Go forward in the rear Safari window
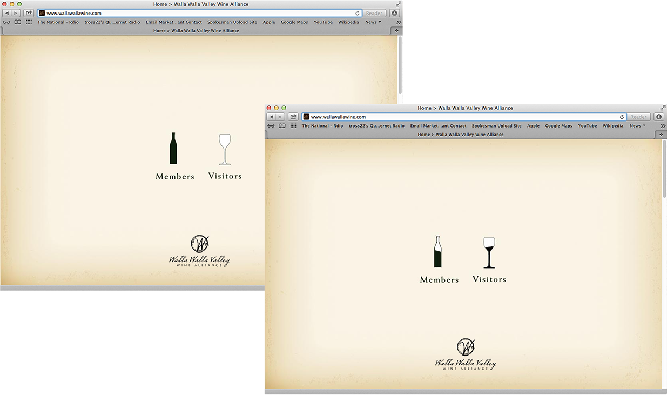 [x=16, y=13]
